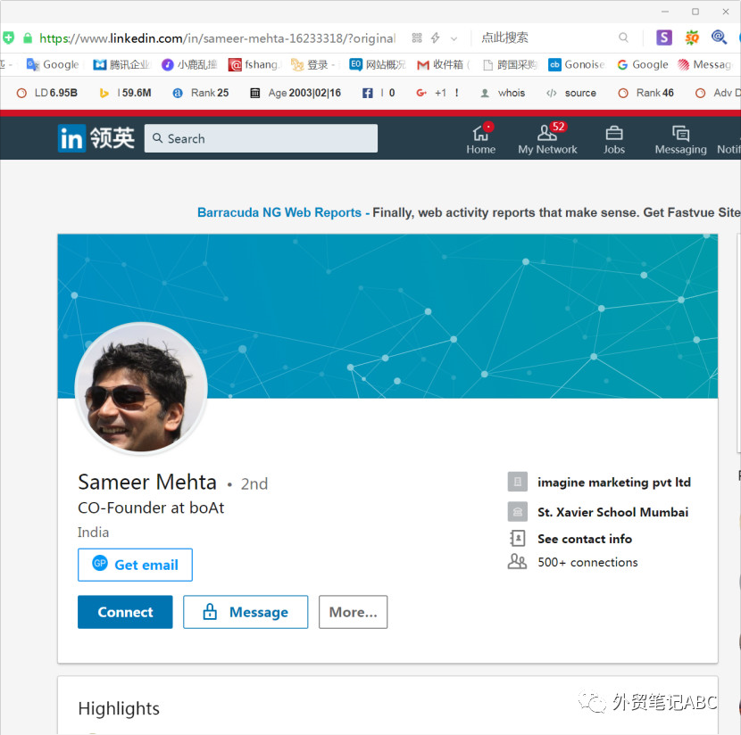
Task: Click the blue magnifier extension icon
Action: coord(719,37)
